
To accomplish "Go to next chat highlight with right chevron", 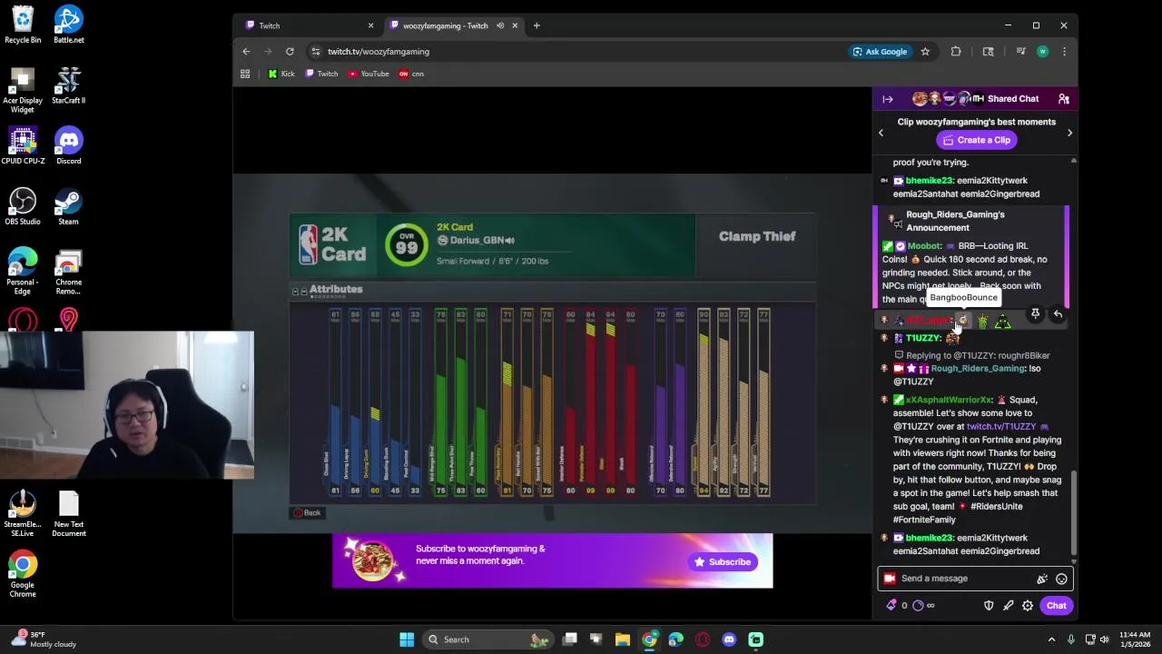I will (x=1069, y=133).
